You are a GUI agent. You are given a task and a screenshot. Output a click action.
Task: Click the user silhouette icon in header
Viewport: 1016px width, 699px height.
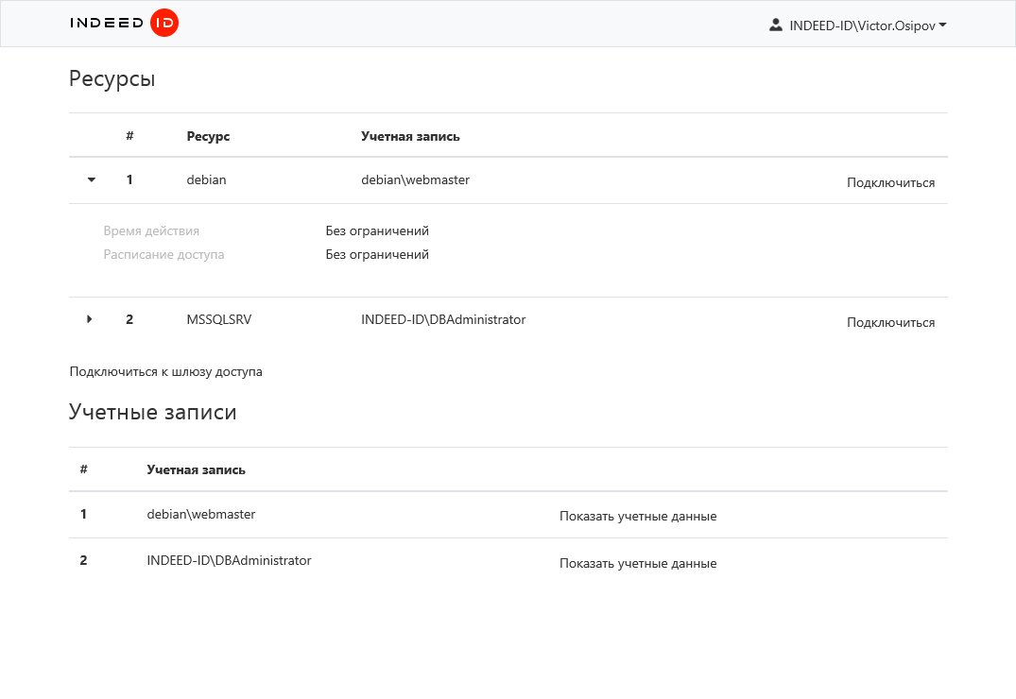pos(776,26)
